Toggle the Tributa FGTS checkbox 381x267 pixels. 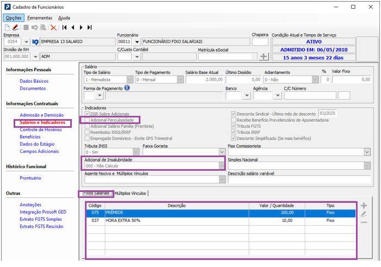pyautogui.click(x=234, y=126)
